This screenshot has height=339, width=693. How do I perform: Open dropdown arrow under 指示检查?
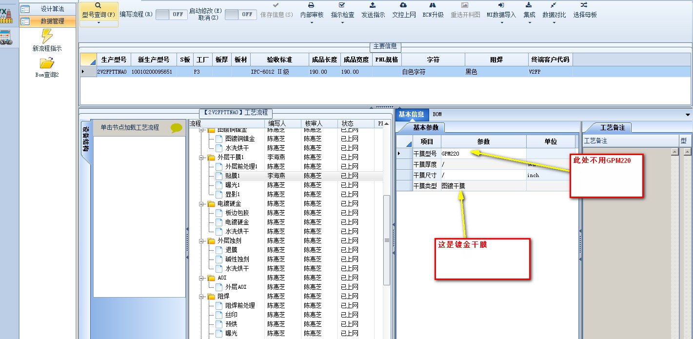pos(342,22)
